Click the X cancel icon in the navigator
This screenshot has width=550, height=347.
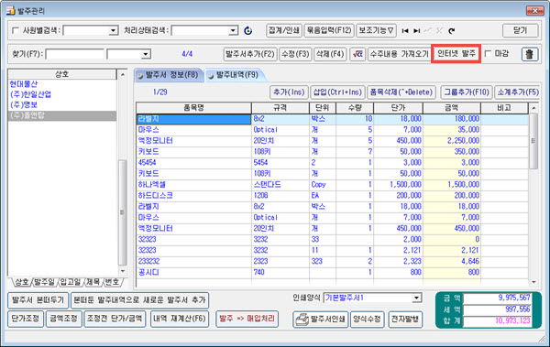click(x=439, y=31)
